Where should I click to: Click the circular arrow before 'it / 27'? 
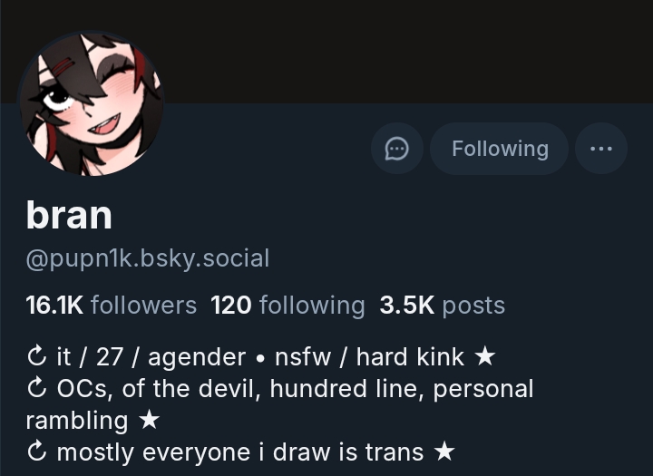pos(36,356)
